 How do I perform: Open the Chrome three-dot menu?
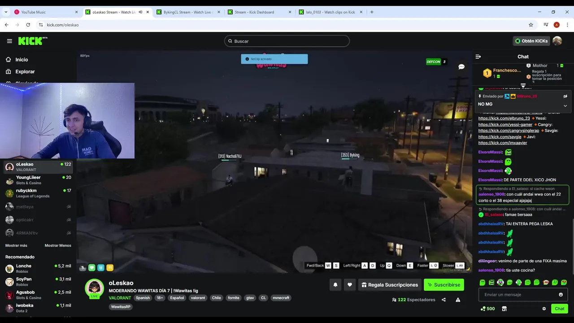tap(567, 25)
